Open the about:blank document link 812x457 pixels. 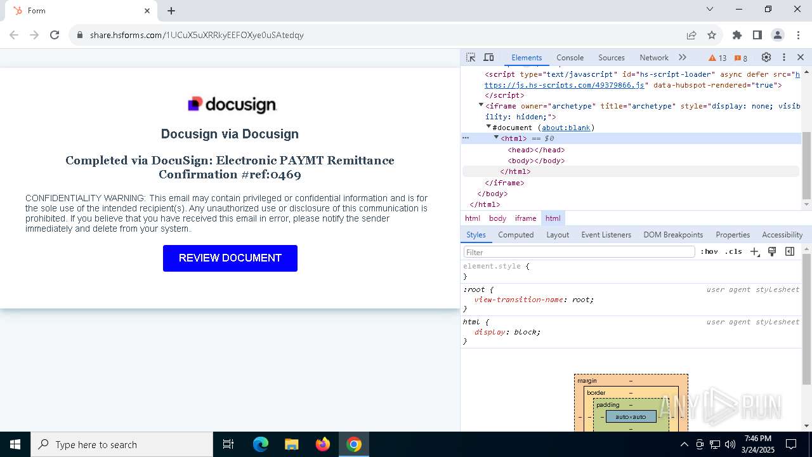566,128
